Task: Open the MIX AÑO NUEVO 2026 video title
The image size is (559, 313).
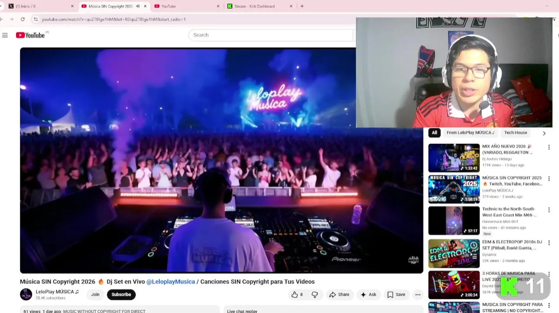Action: pyautogui.click(x=507, y=150)
